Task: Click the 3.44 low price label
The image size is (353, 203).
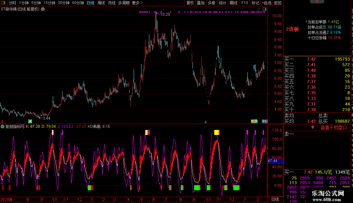Action: (x=46, y=118)
